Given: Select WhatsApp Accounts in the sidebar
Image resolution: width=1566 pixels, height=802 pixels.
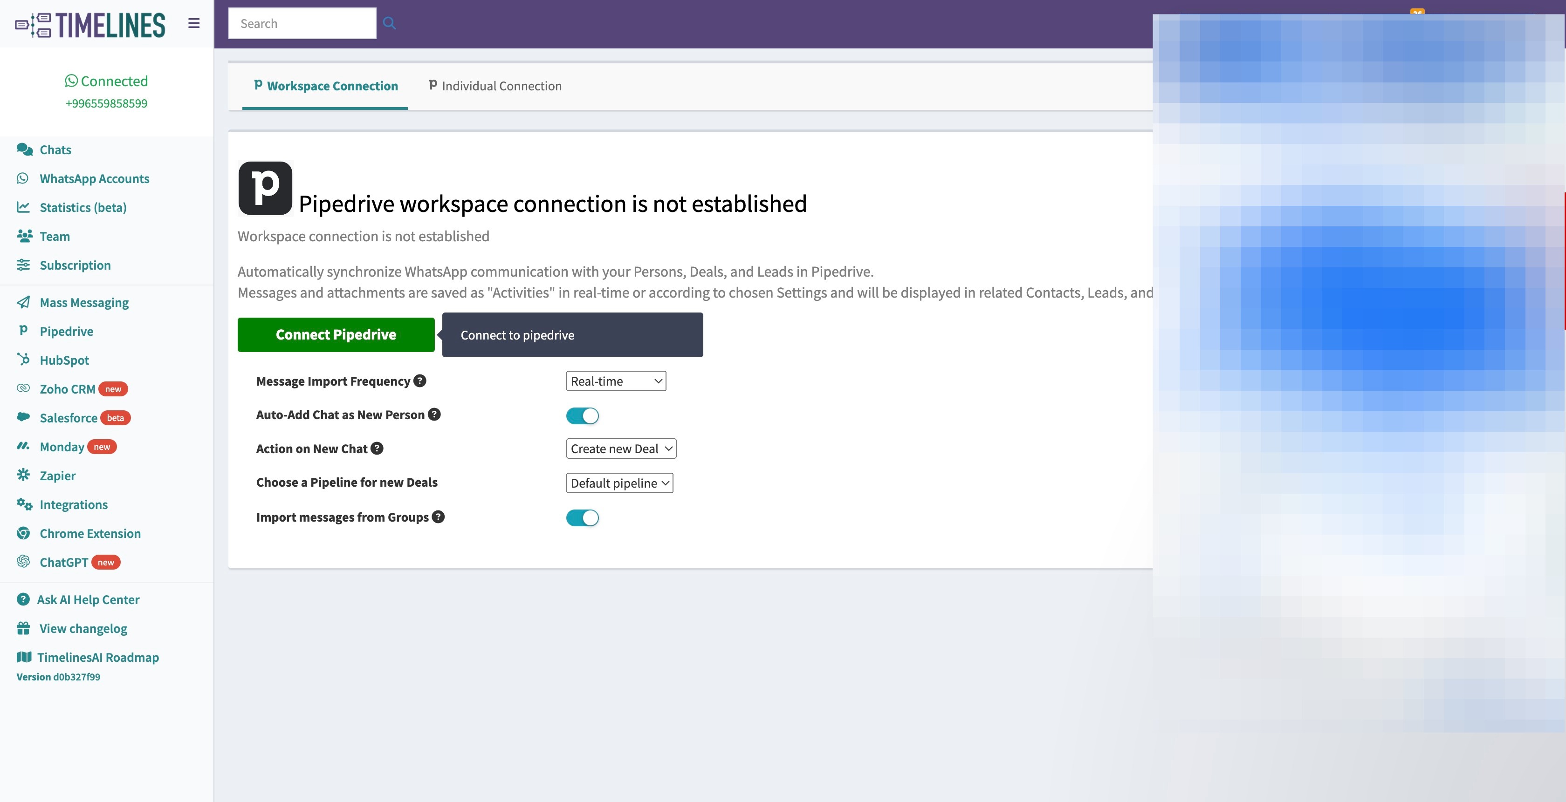Looking at the screenshot, I should point(94,178).
